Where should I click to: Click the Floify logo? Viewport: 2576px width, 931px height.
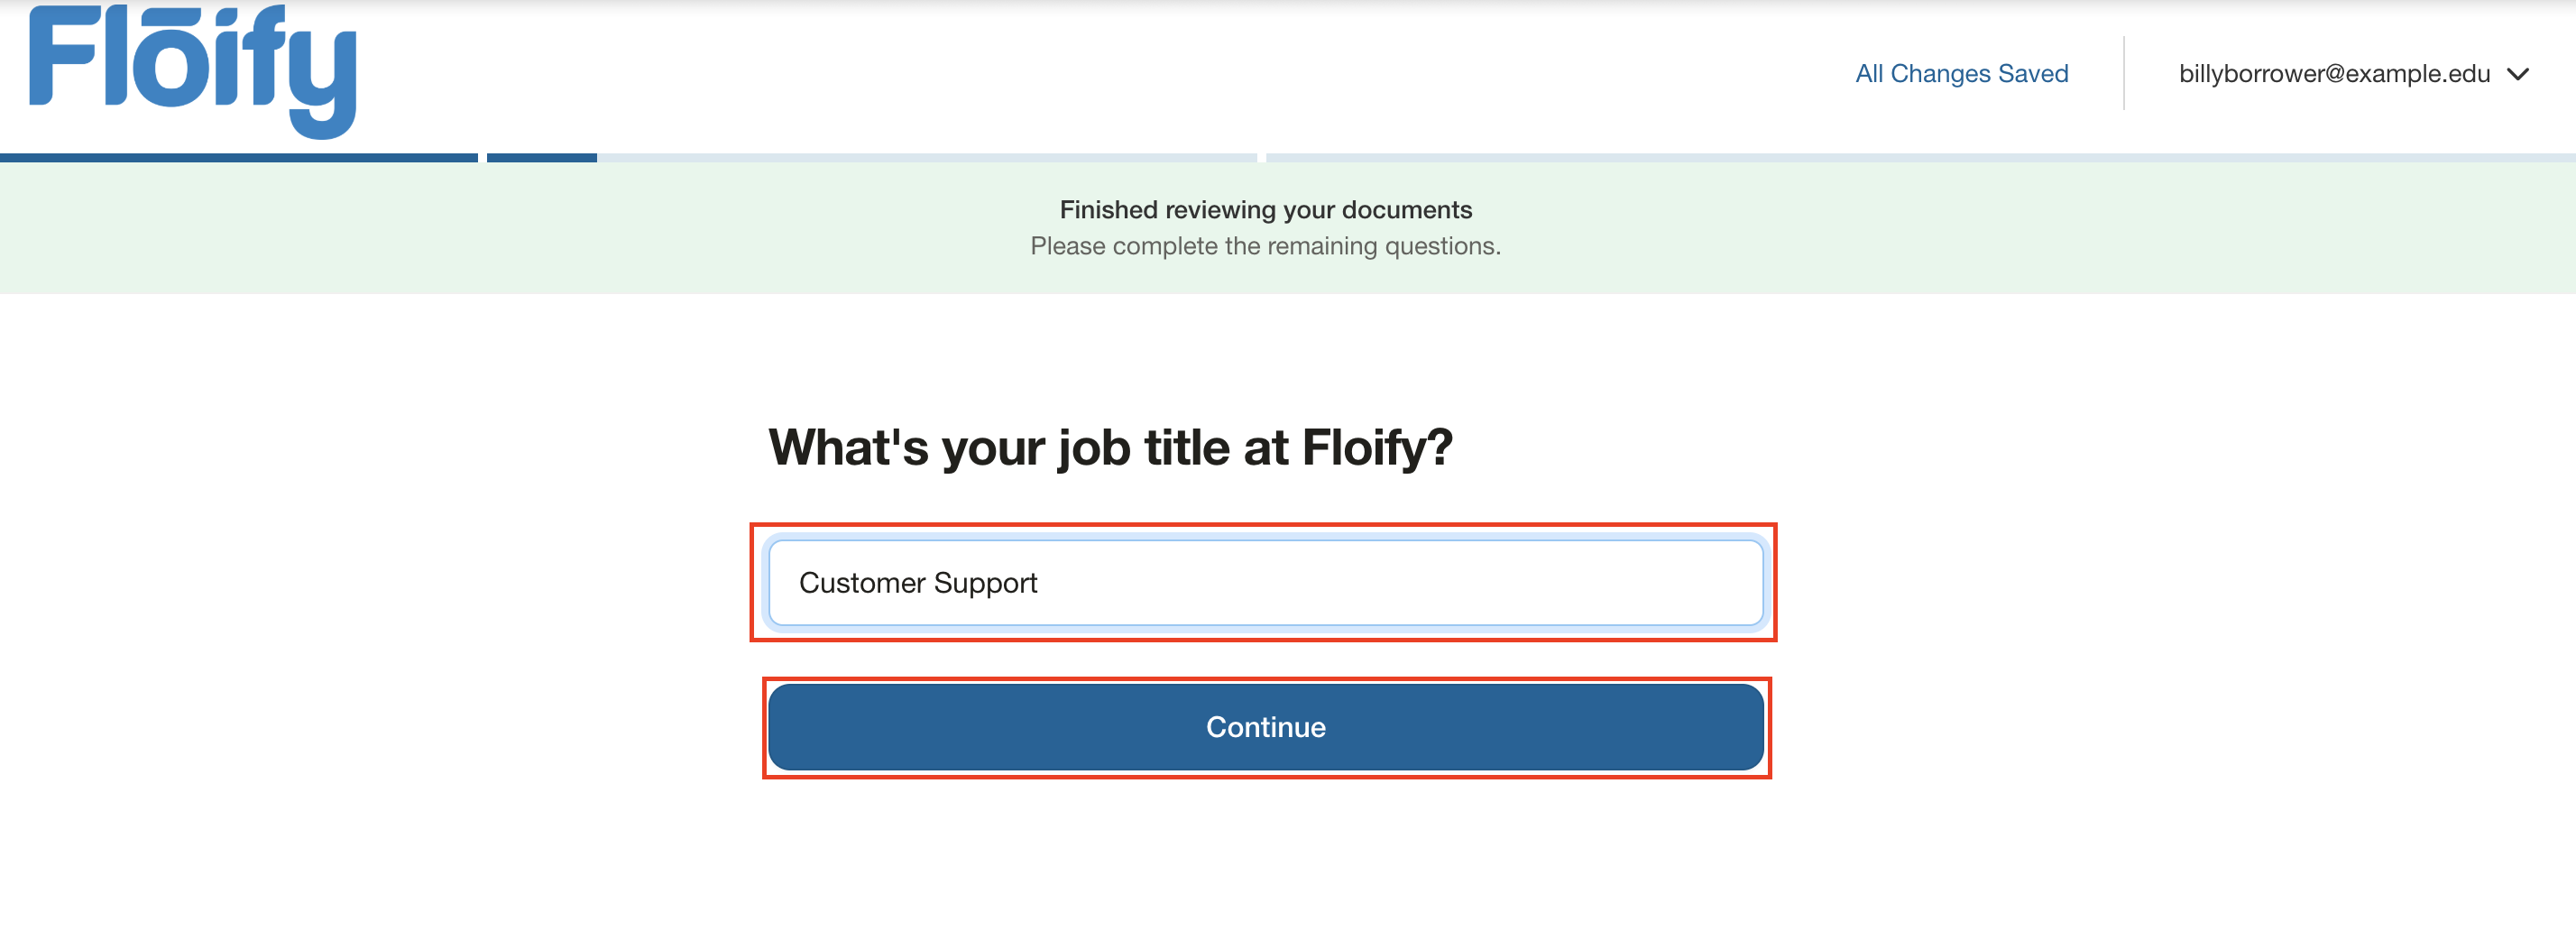[x=193, y=70]
